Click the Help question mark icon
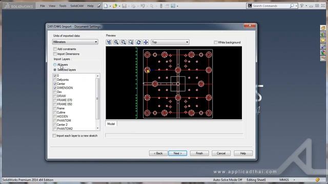This screenshot has height=184, width=328. [x=302, y=6]
